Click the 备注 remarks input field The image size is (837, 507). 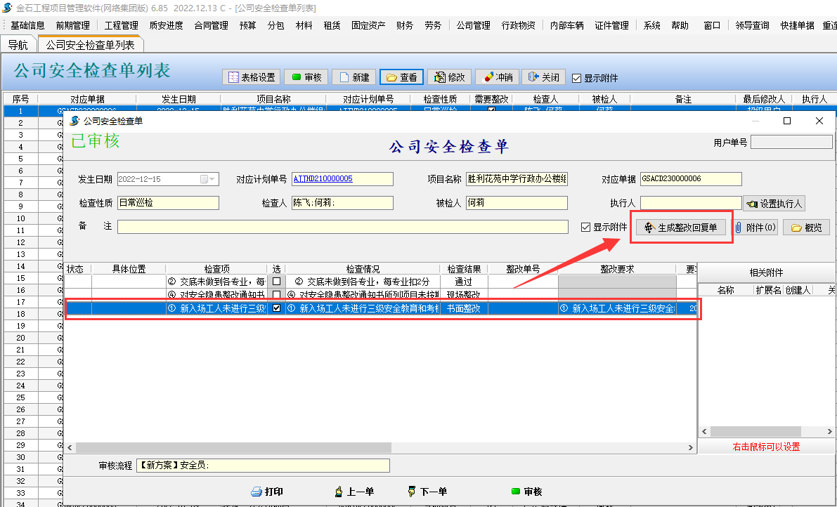(342, 227)
